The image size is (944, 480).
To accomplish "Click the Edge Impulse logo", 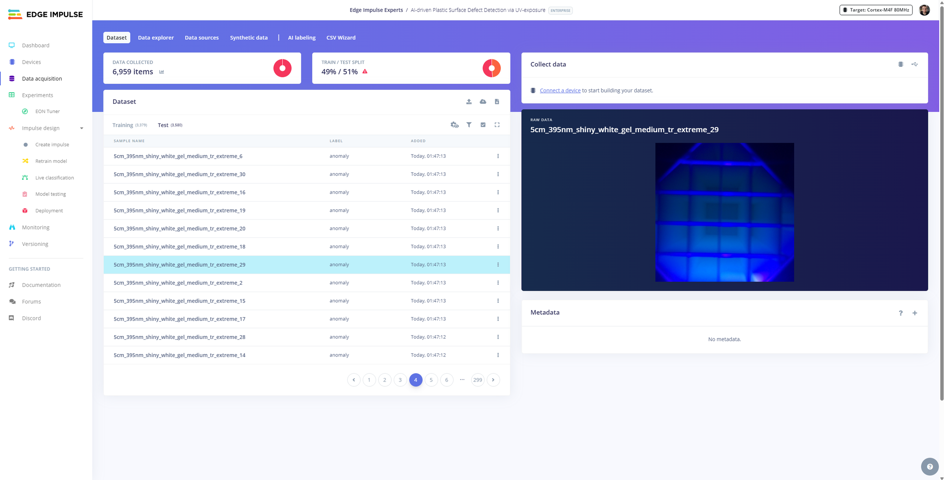I will [x=45, y=15].
